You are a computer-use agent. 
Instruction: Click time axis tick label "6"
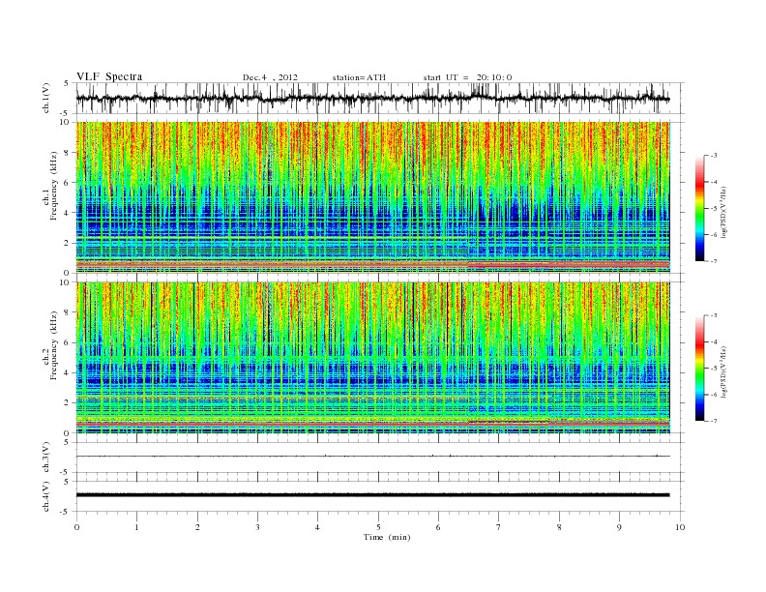coord(438,527)
